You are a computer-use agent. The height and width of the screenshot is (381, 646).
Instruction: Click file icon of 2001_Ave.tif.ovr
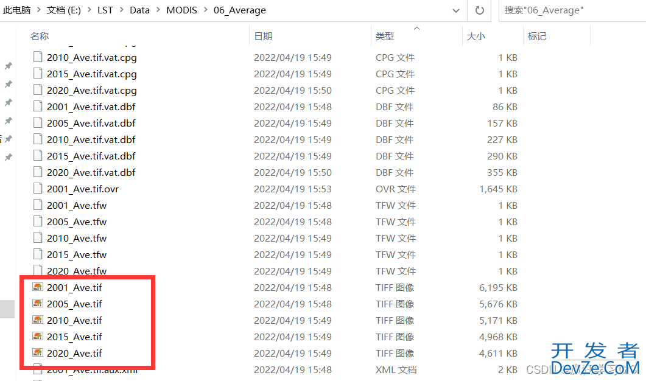click(38, 189)
